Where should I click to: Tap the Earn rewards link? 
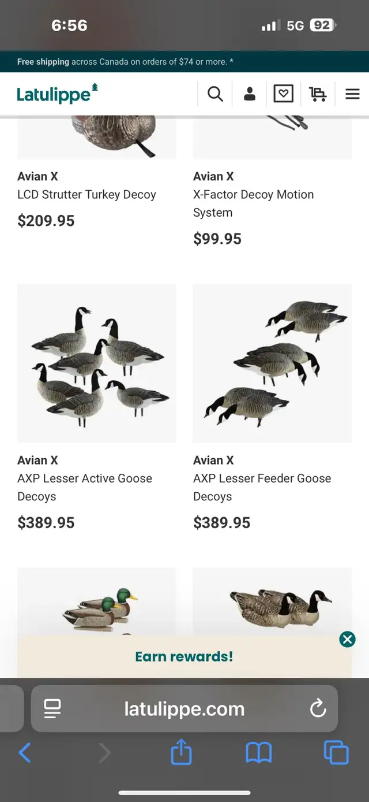[184, 656]
